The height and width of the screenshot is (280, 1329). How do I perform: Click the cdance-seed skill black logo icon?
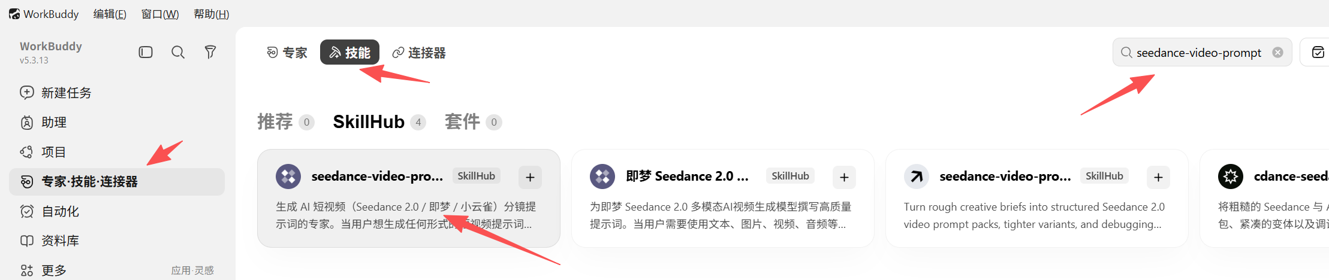pyautogui.click(x=1231, y=176)
